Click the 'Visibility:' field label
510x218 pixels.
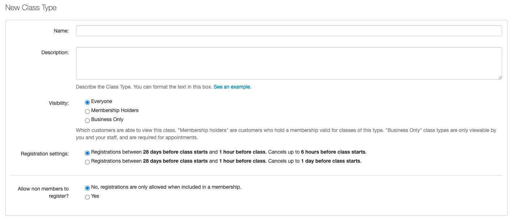[59, 103]
